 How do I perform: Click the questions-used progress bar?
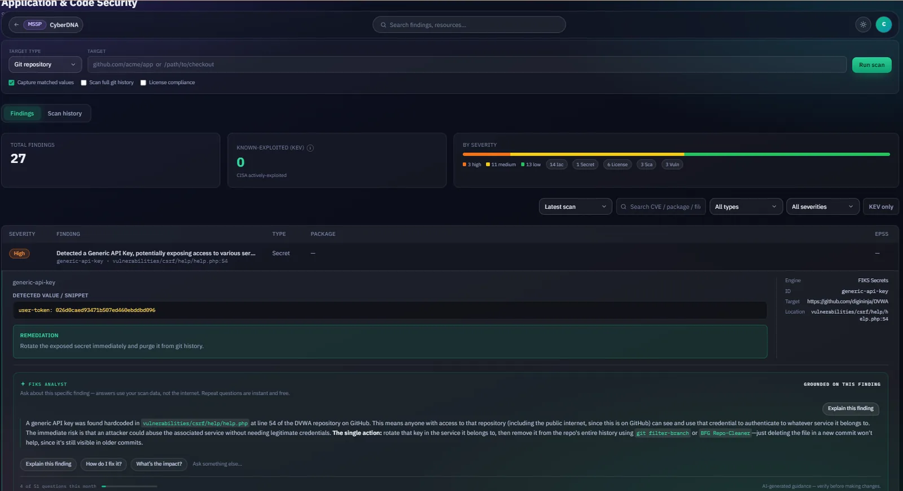pyautogui.click(x=129, y=486)
